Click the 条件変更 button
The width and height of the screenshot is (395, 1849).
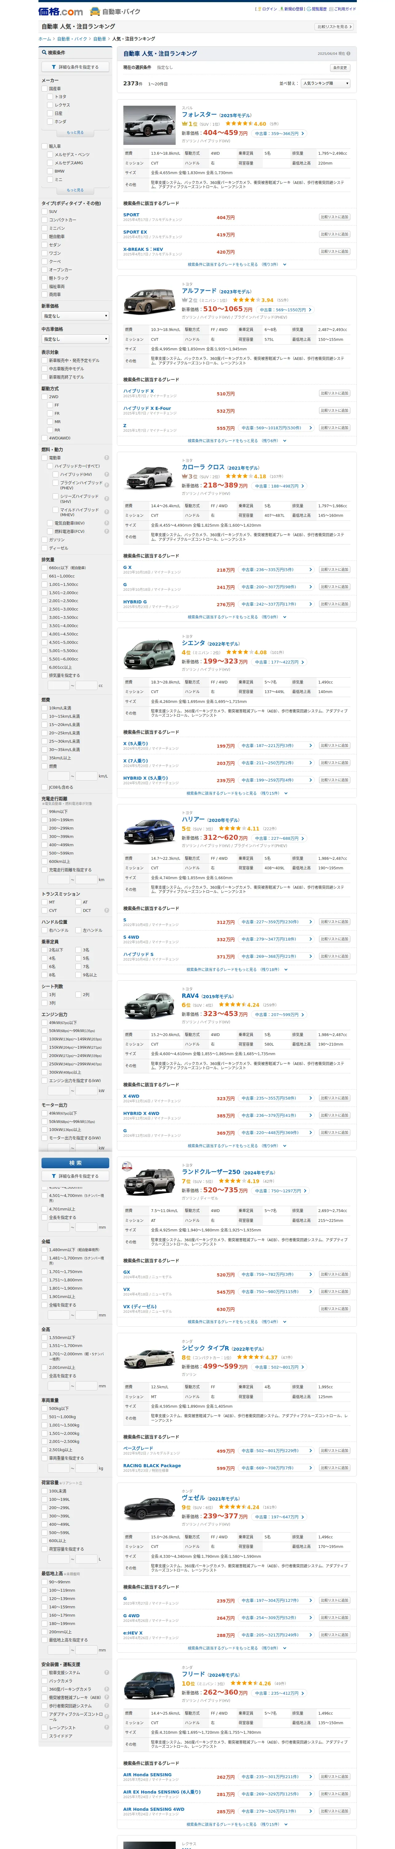(340, 67)
